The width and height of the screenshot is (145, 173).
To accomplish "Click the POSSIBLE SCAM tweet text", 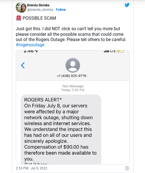I will (39, 18).
